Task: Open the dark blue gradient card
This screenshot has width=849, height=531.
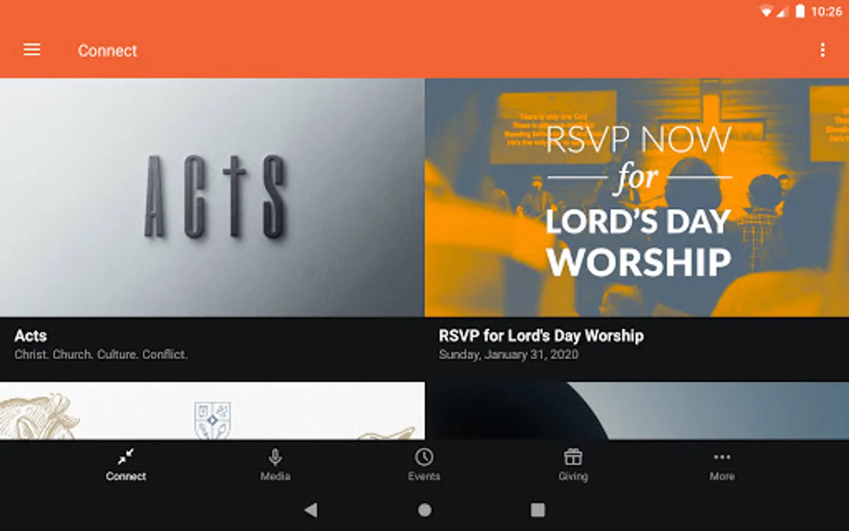Action: coord(637,411)
